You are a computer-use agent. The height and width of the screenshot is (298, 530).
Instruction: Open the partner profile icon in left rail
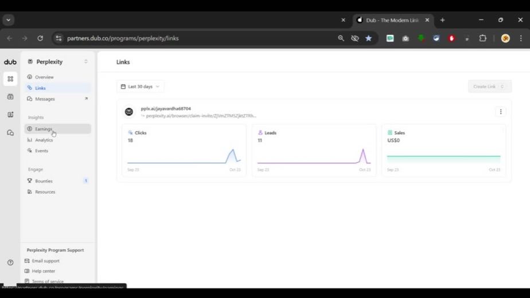10,115
